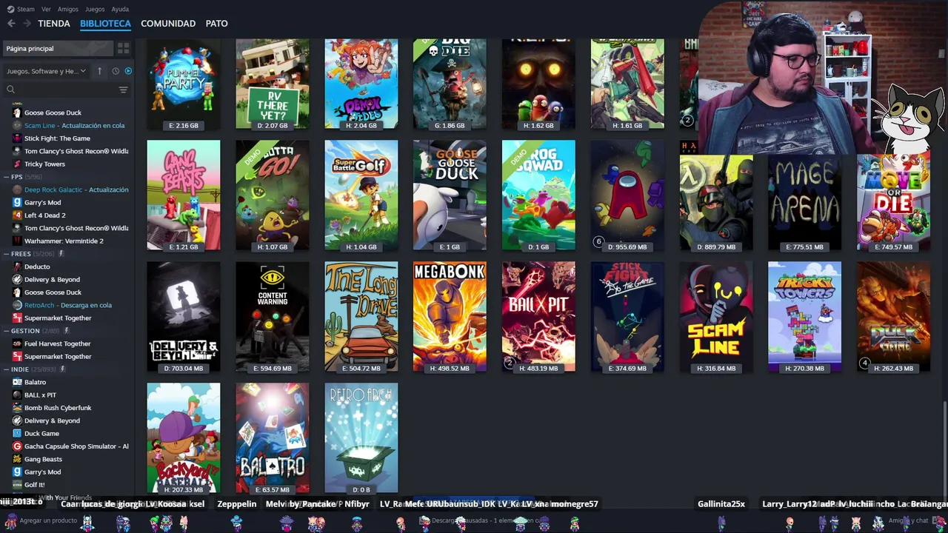This screenshot has width=948, height=533.
Task: Toggle the ready-to-play filter icon
Action: (128, 71)
